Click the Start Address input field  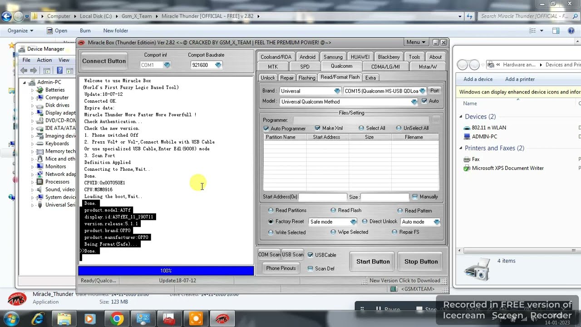322,197
